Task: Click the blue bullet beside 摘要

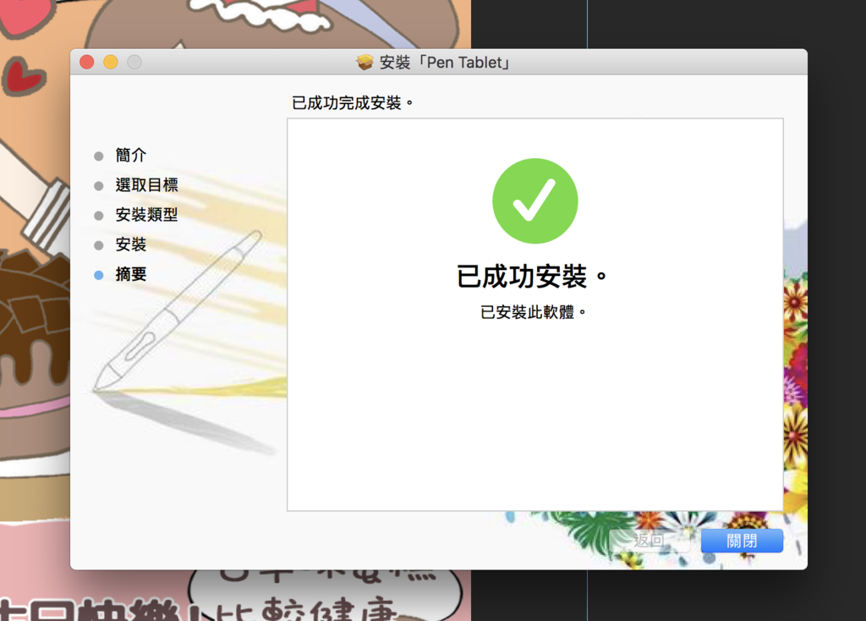Action: (101, 274)
